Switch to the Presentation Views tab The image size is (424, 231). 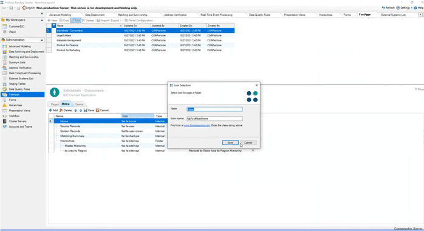click(x=295, y=15)
